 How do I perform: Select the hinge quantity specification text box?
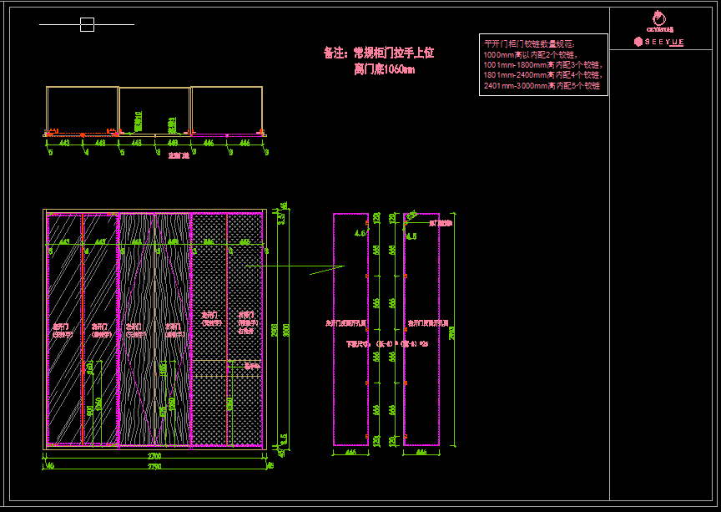pos(543,65)
